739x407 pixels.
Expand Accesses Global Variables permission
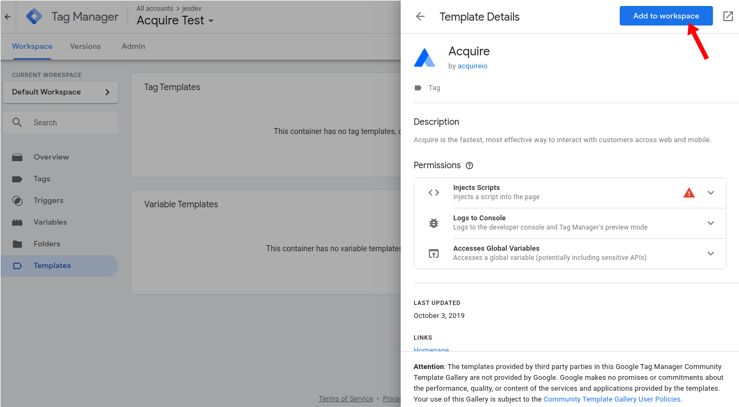[711, 253]
